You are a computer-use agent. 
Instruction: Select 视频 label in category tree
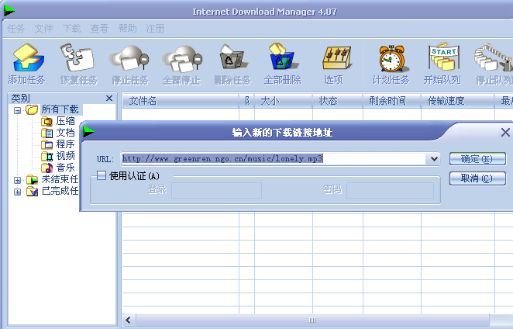(65, 156)
